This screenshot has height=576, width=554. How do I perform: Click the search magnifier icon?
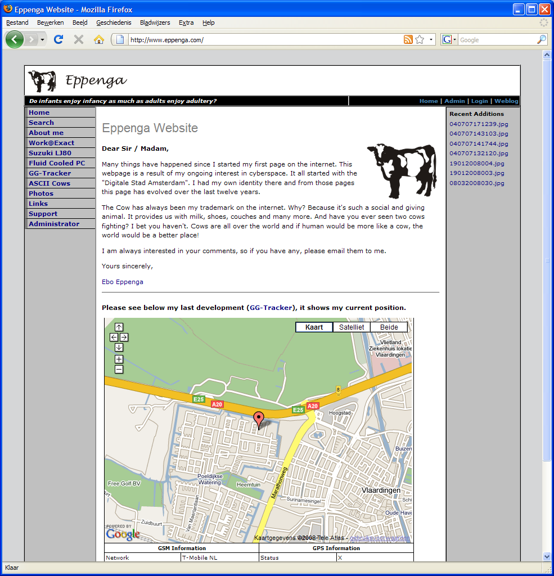pyautogui.click(x=541, y=40)
